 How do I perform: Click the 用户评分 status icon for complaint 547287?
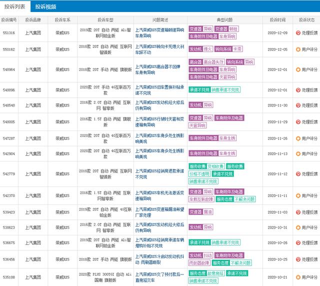pos(298,138)
